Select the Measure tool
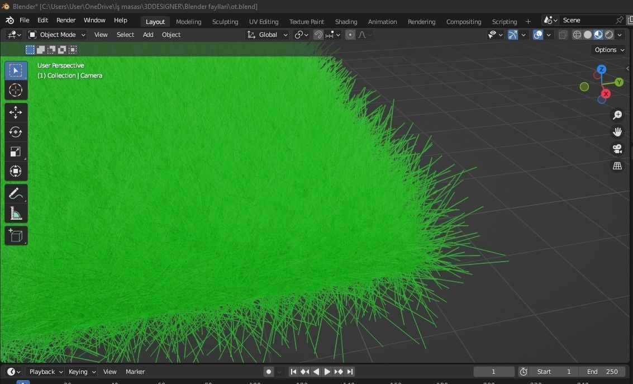633x384 pixels. [16, 213]
